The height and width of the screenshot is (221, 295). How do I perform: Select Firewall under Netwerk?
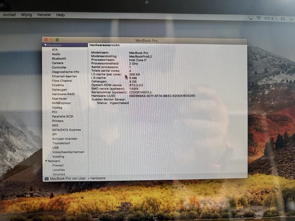pyautogui.click(x=58, y=165)
